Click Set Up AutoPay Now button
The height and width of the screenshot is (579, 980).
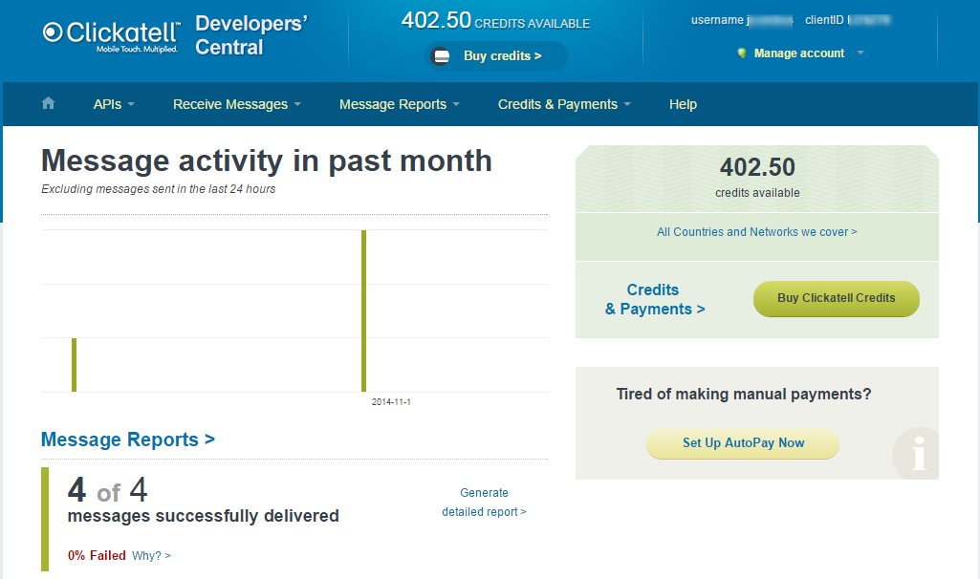[743, 443]
